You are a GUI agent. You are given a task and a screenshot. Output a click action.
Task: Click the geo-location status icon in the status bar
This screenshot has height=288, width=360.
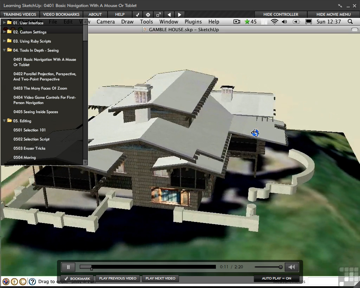click(6, 282)
